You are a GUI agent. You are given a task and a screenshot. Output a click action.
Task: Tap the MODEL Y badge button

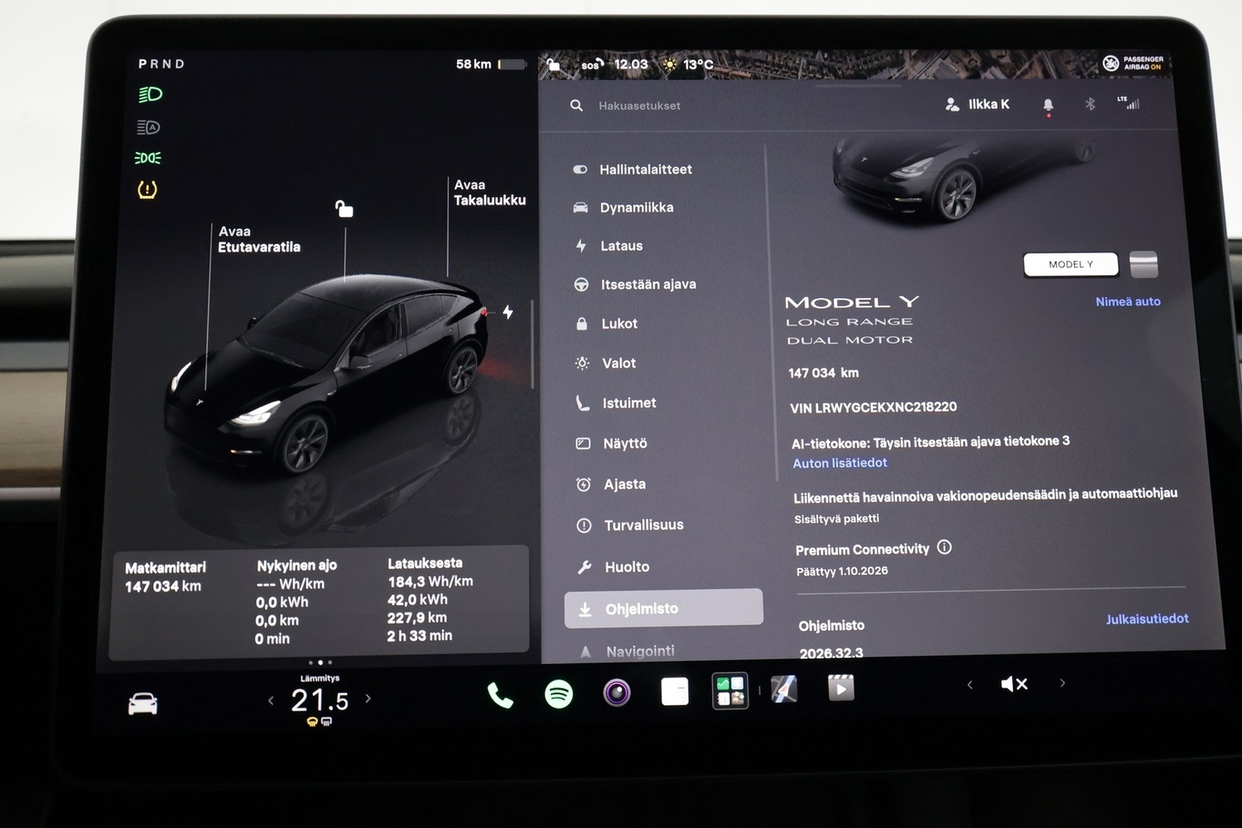click(1071, 264)
